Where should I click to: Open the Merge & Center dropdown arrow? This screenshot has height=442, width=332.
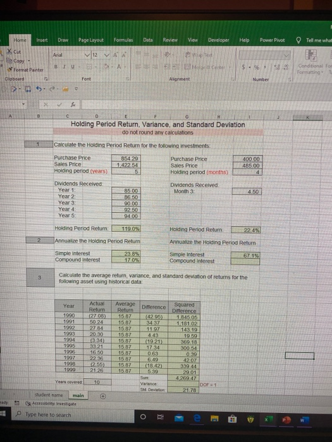click(x=230, y=67)
